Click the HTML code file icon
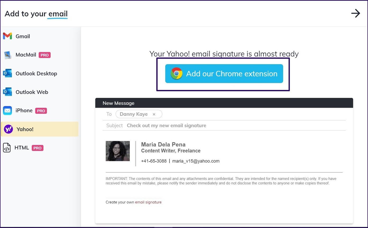368x228 pixels. point(7,148)
